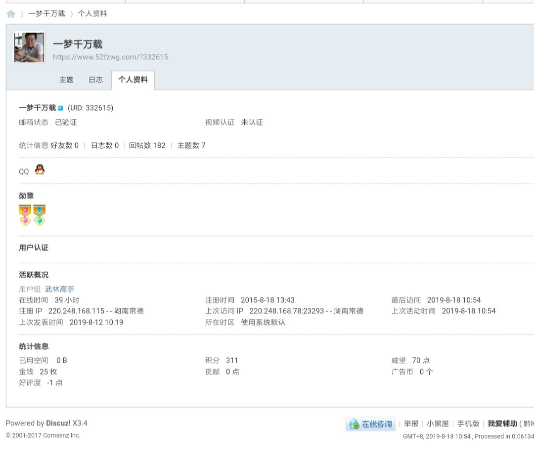534x461 pixels.
Task: Click the 武林高手 user group link
Action: coord(59,289)
